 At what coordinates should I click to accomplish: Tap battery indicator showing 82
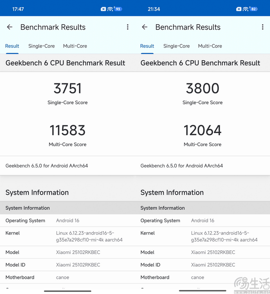[253, 9]
